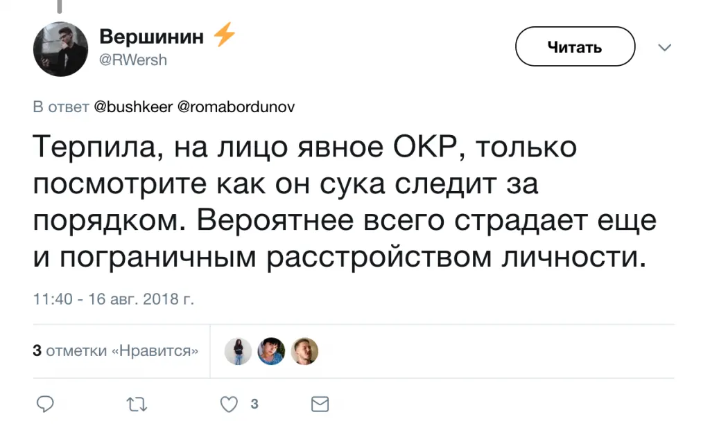
Task: Click the reply speech bubble icon
Action: click(x=45, y=404)
